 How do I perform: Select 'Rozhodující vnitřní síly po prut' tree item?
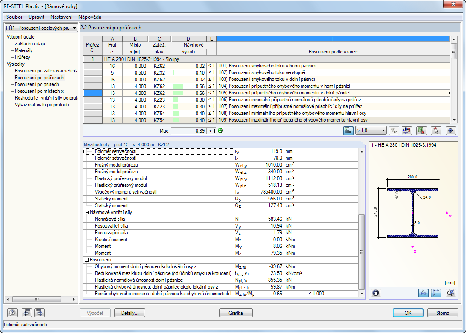coord(46,98)
